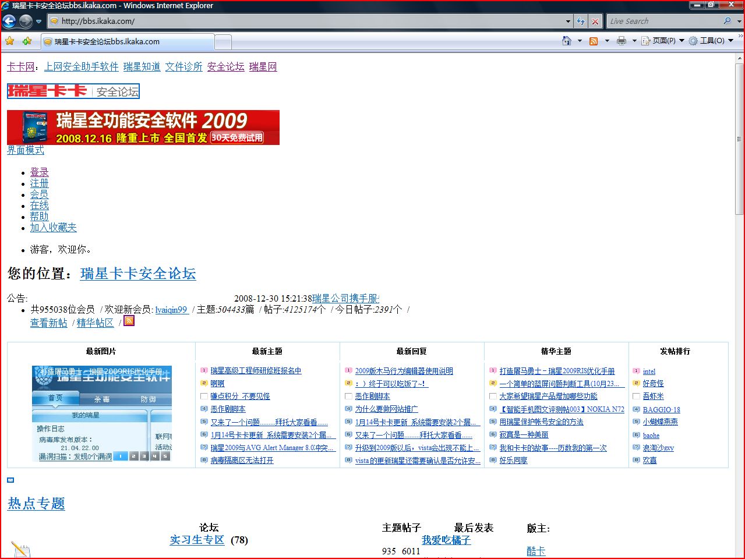This screenshot has width=745, height=559.
Task: Open 瑞星公司携手服 announcement link
Action: (346, 299)
